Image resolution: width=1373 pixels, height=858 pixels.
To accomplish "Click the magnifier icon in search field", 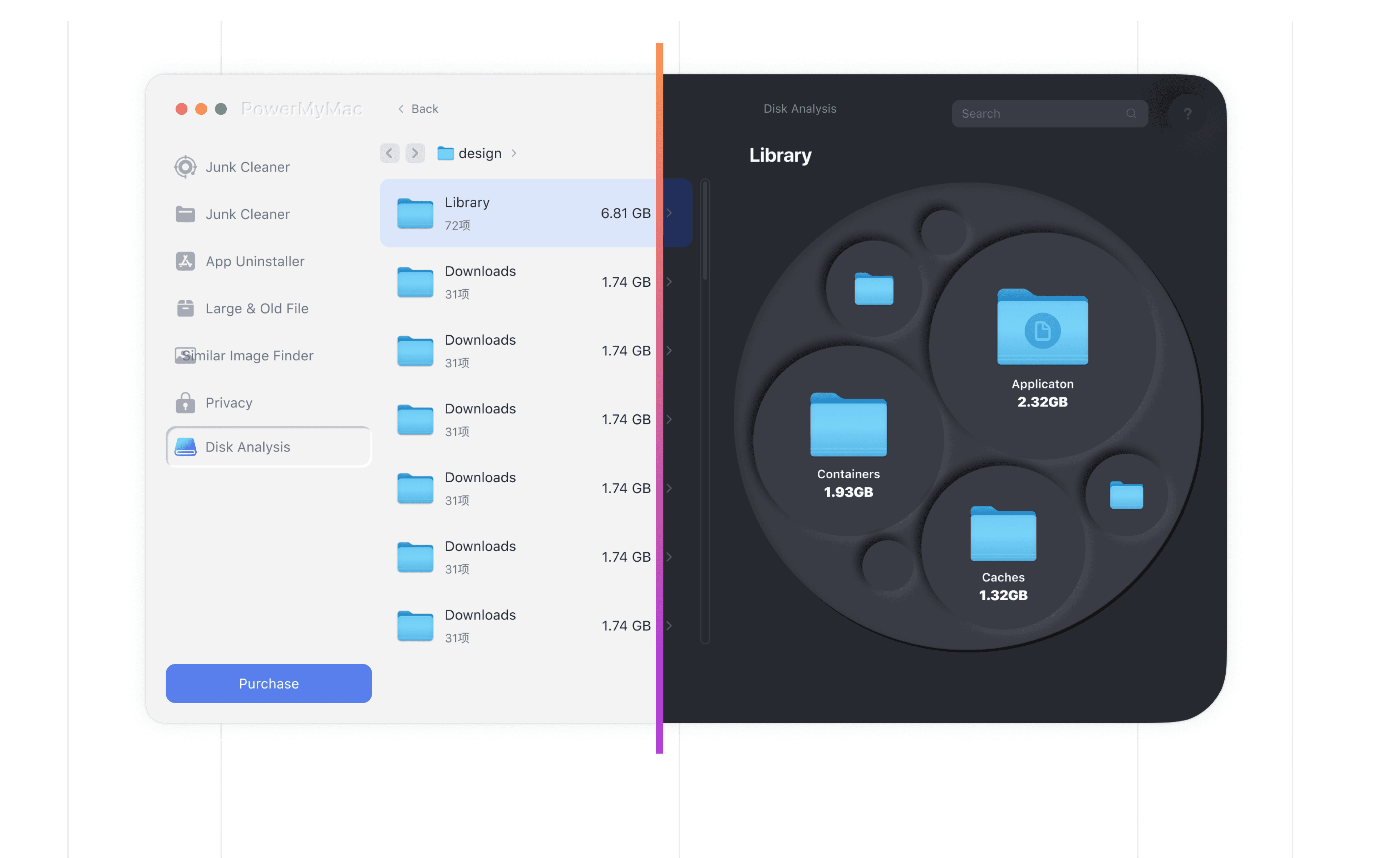I will pos(1131,113).
